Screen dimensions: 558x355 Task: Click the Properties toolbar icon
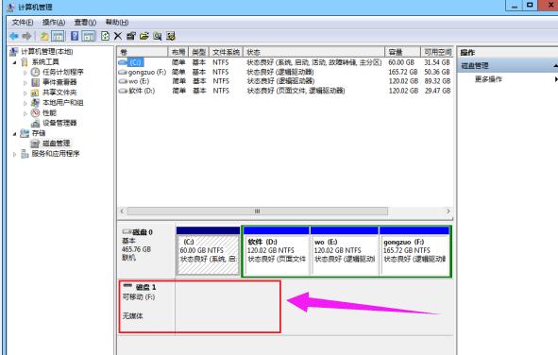point(131,36)
